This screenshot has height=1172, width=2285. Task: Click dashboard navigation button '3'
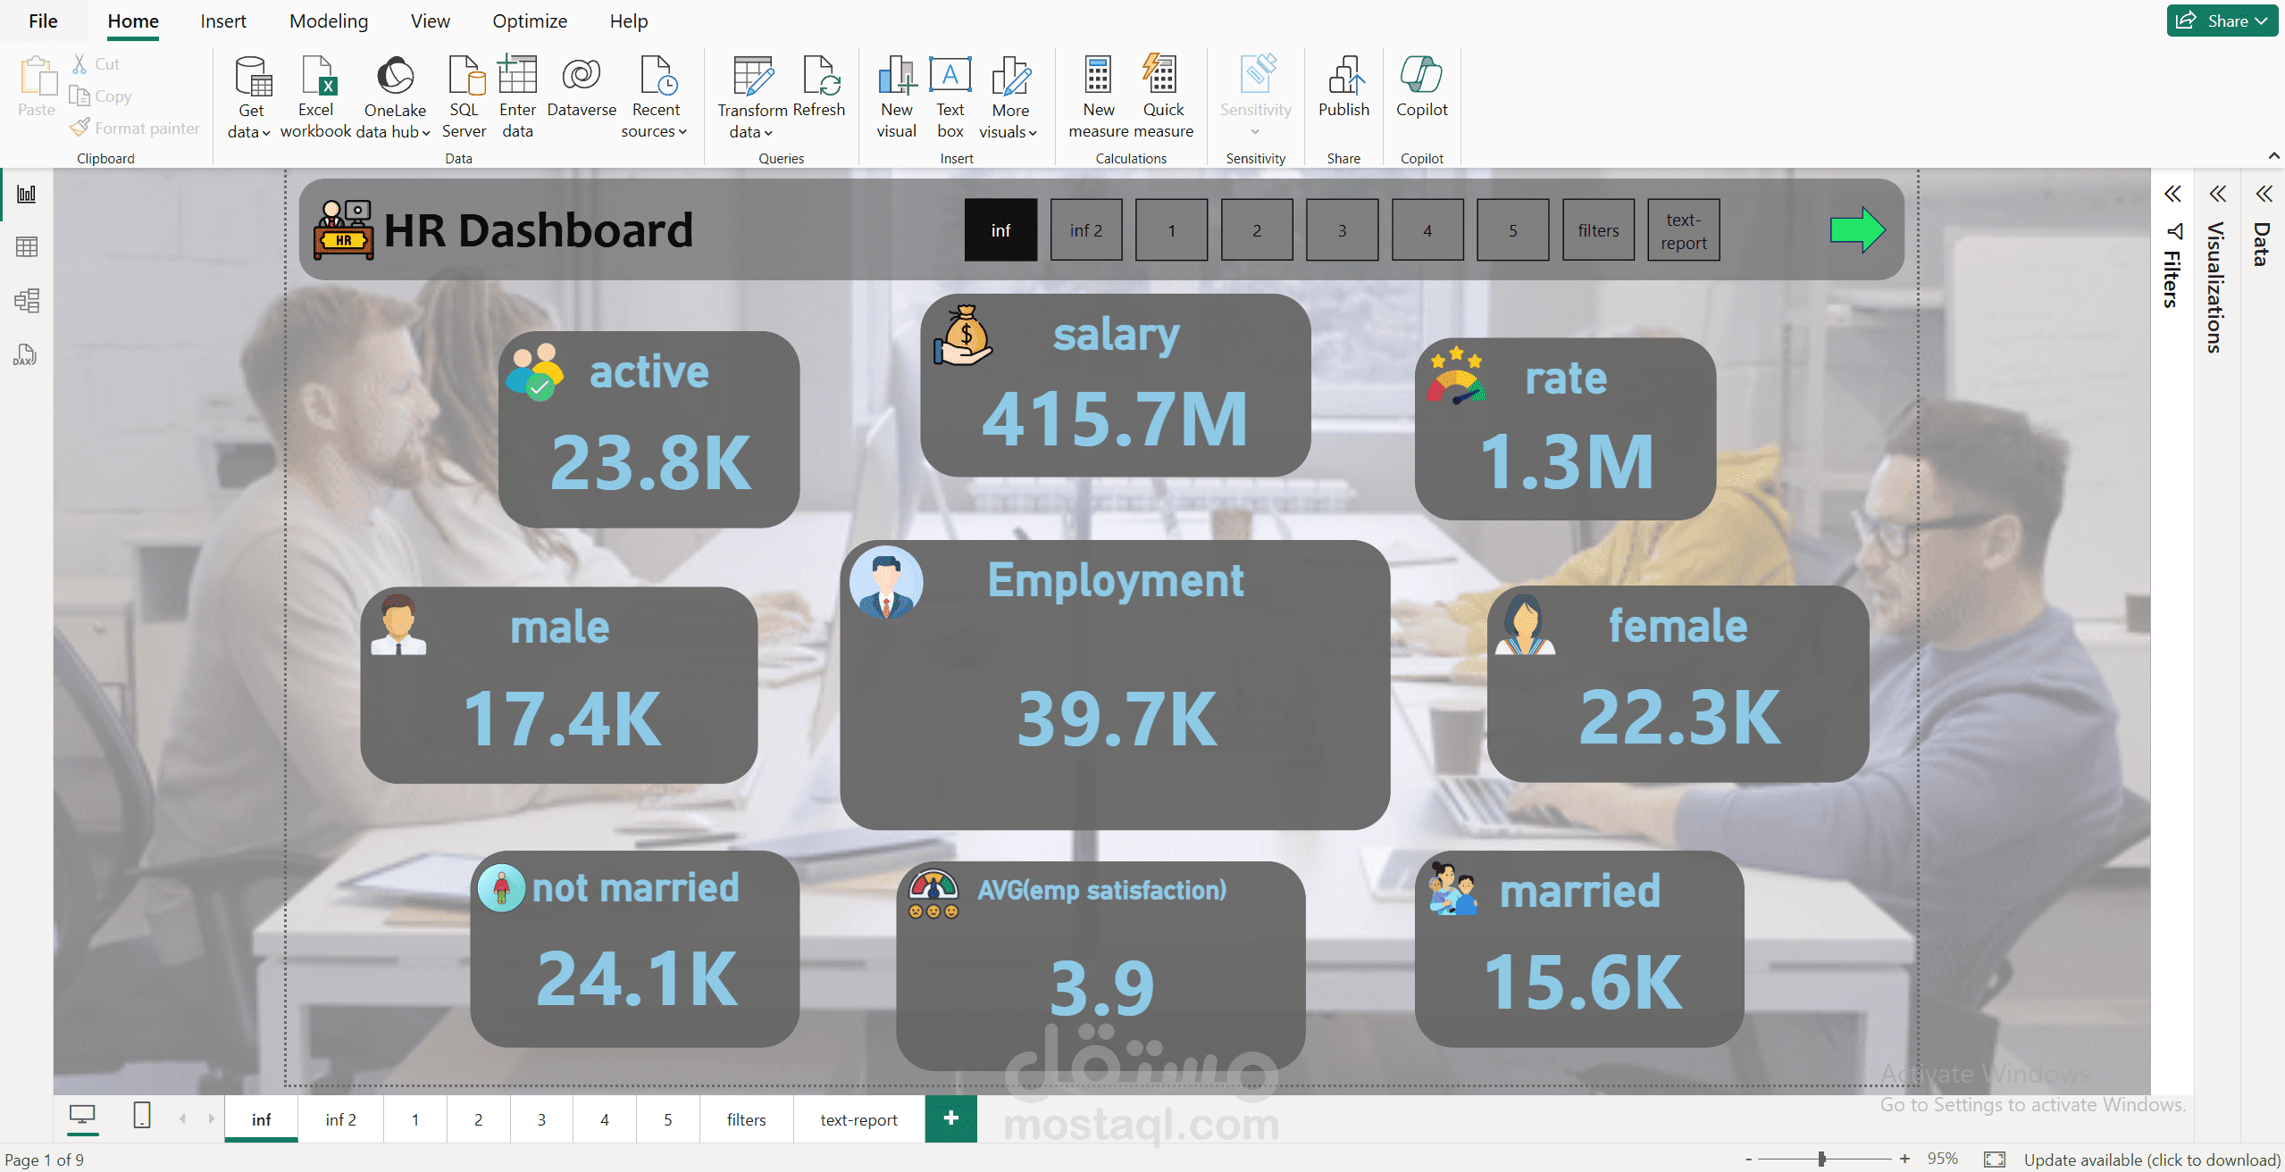[x=1342, y=230]
